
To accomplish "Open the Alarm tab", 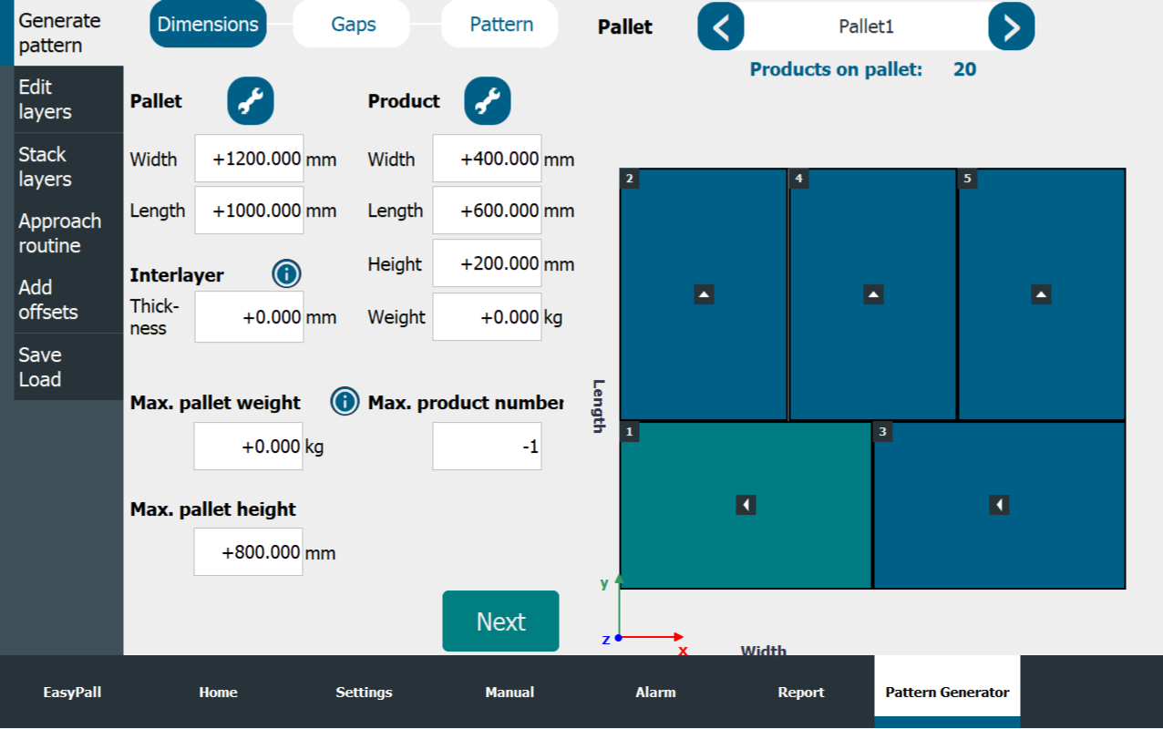I will pos(655,692).
